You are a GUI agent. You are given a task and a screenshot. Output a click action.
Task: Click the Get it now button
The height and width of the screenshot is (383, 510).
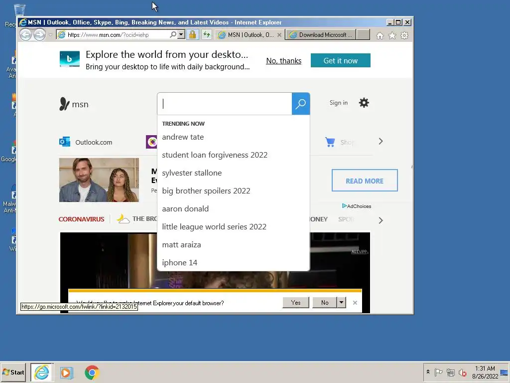click(340, 60)
